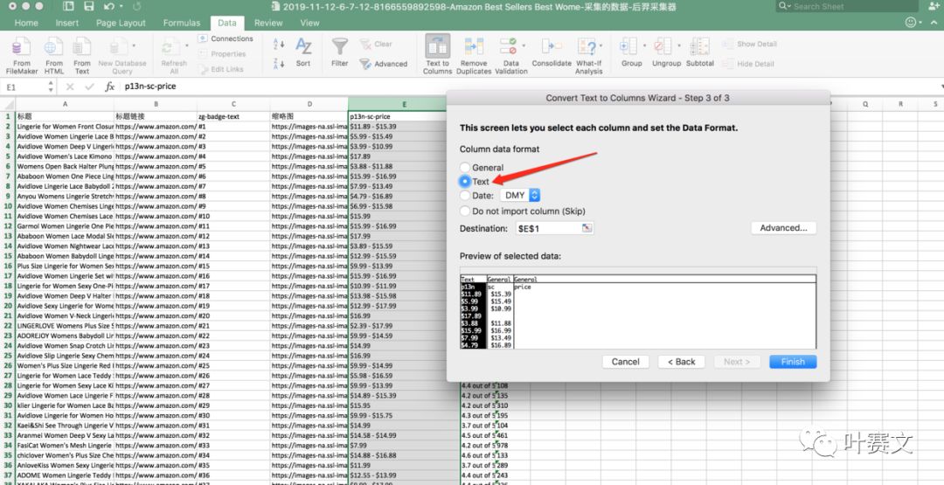Screen dimensions: 944x485
Task: Sort descending Z to A
Action: coord(279,63)
